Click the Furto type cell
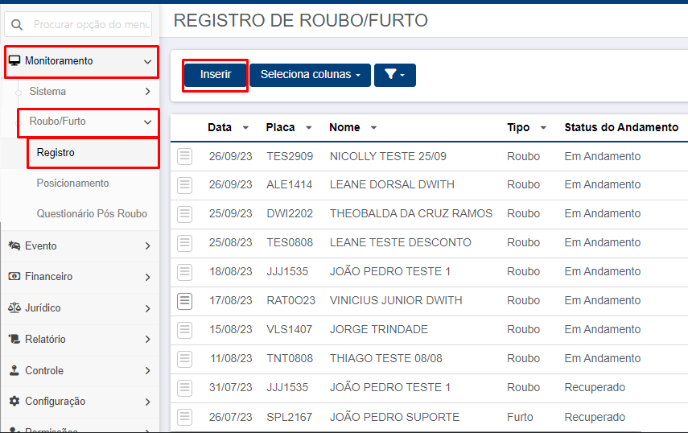Screen dimensions: 688x433 [x=520, y=417]
